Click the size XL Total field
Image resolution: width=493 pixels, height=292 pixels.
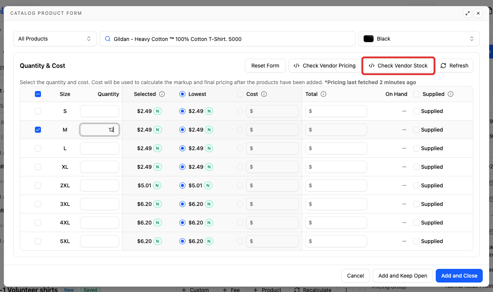click(x=336, y=167)
